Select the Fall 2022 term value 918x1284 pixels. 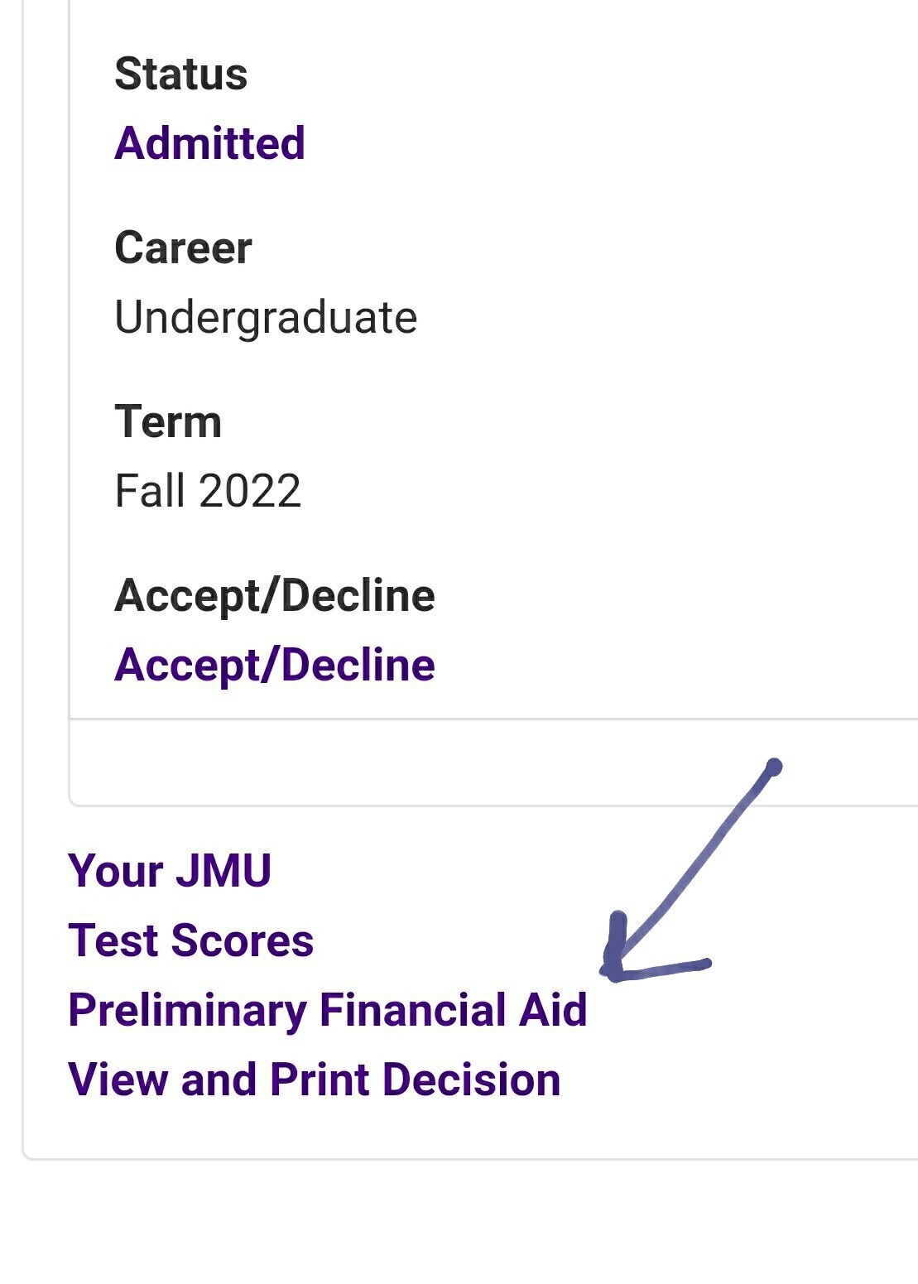click(x=207, y=491)
